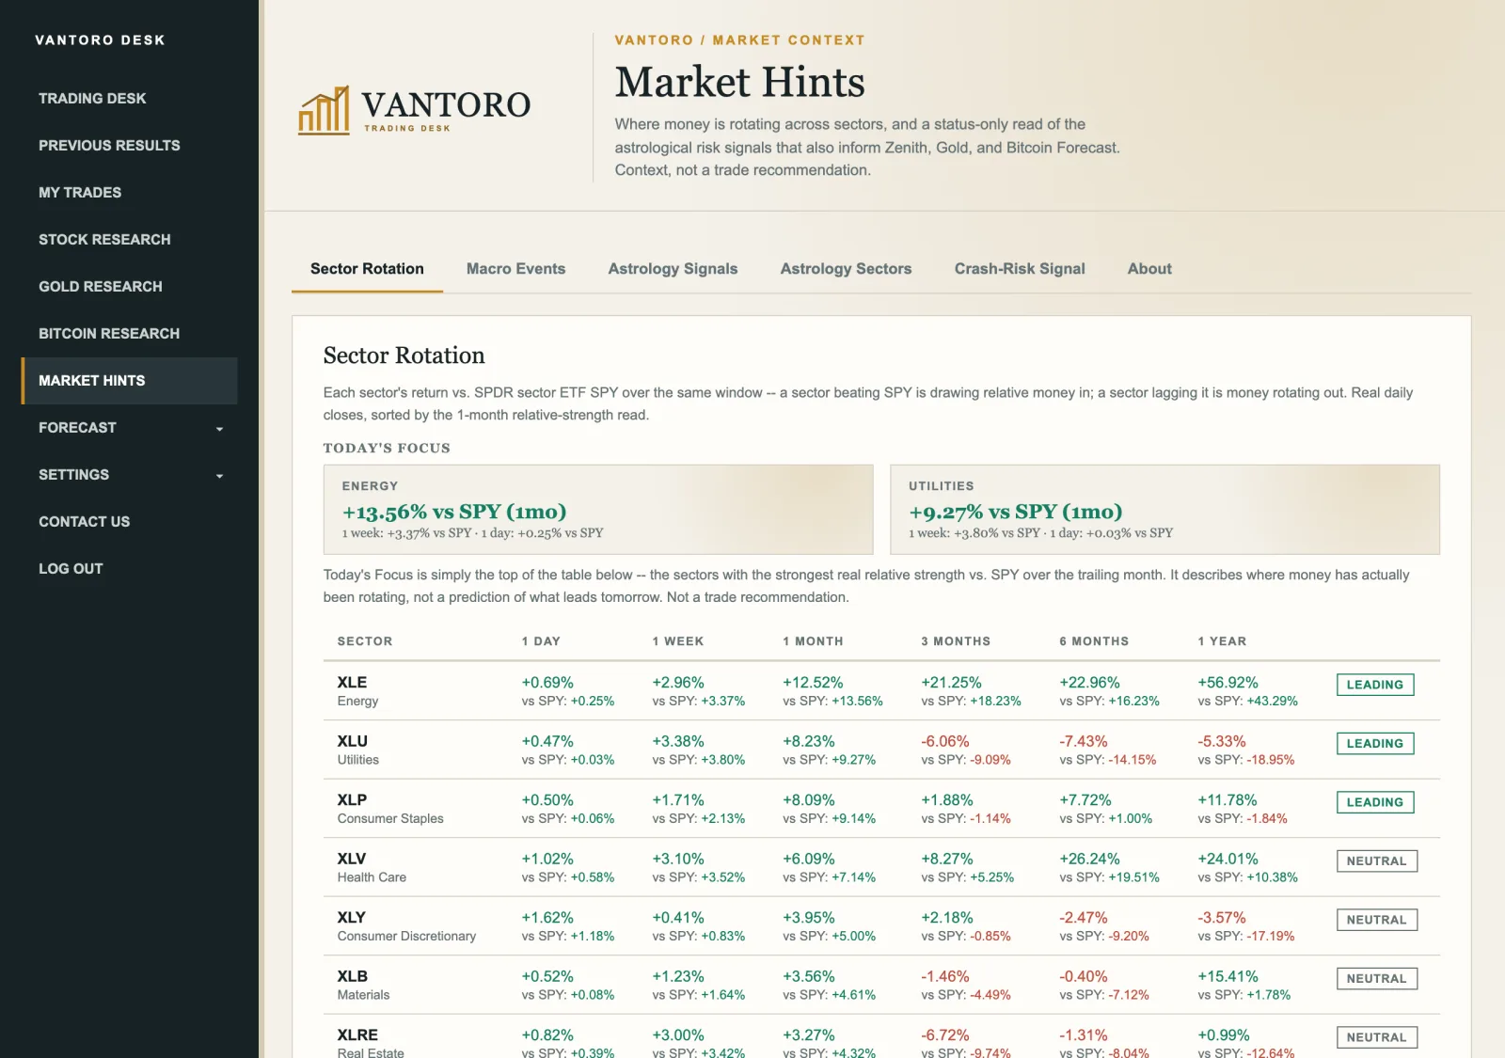Select the XLB ticker symbol
The width and height of the screenshot is (1505, 1058).
tap(353, 977)
